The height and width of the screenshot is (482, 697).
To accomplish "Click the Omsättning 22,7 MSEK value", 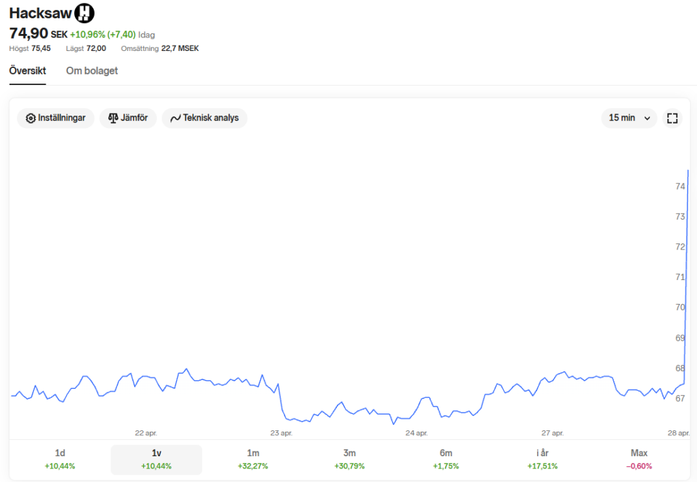I will [x=180, y=48].
